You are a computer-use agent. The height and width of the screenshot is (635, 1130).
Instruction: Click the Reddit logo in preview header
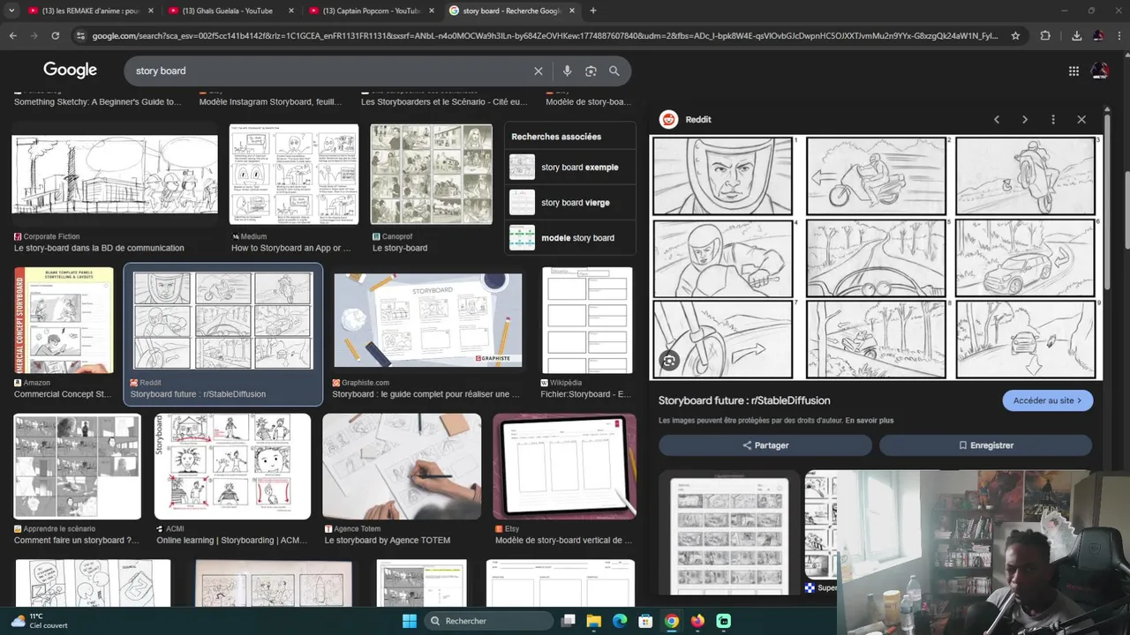pos(668,119)
